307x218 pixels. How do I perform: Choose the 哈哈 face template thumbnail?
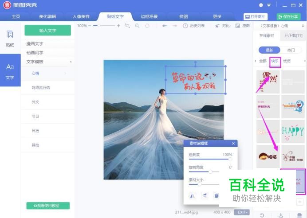tap(268, 156)
